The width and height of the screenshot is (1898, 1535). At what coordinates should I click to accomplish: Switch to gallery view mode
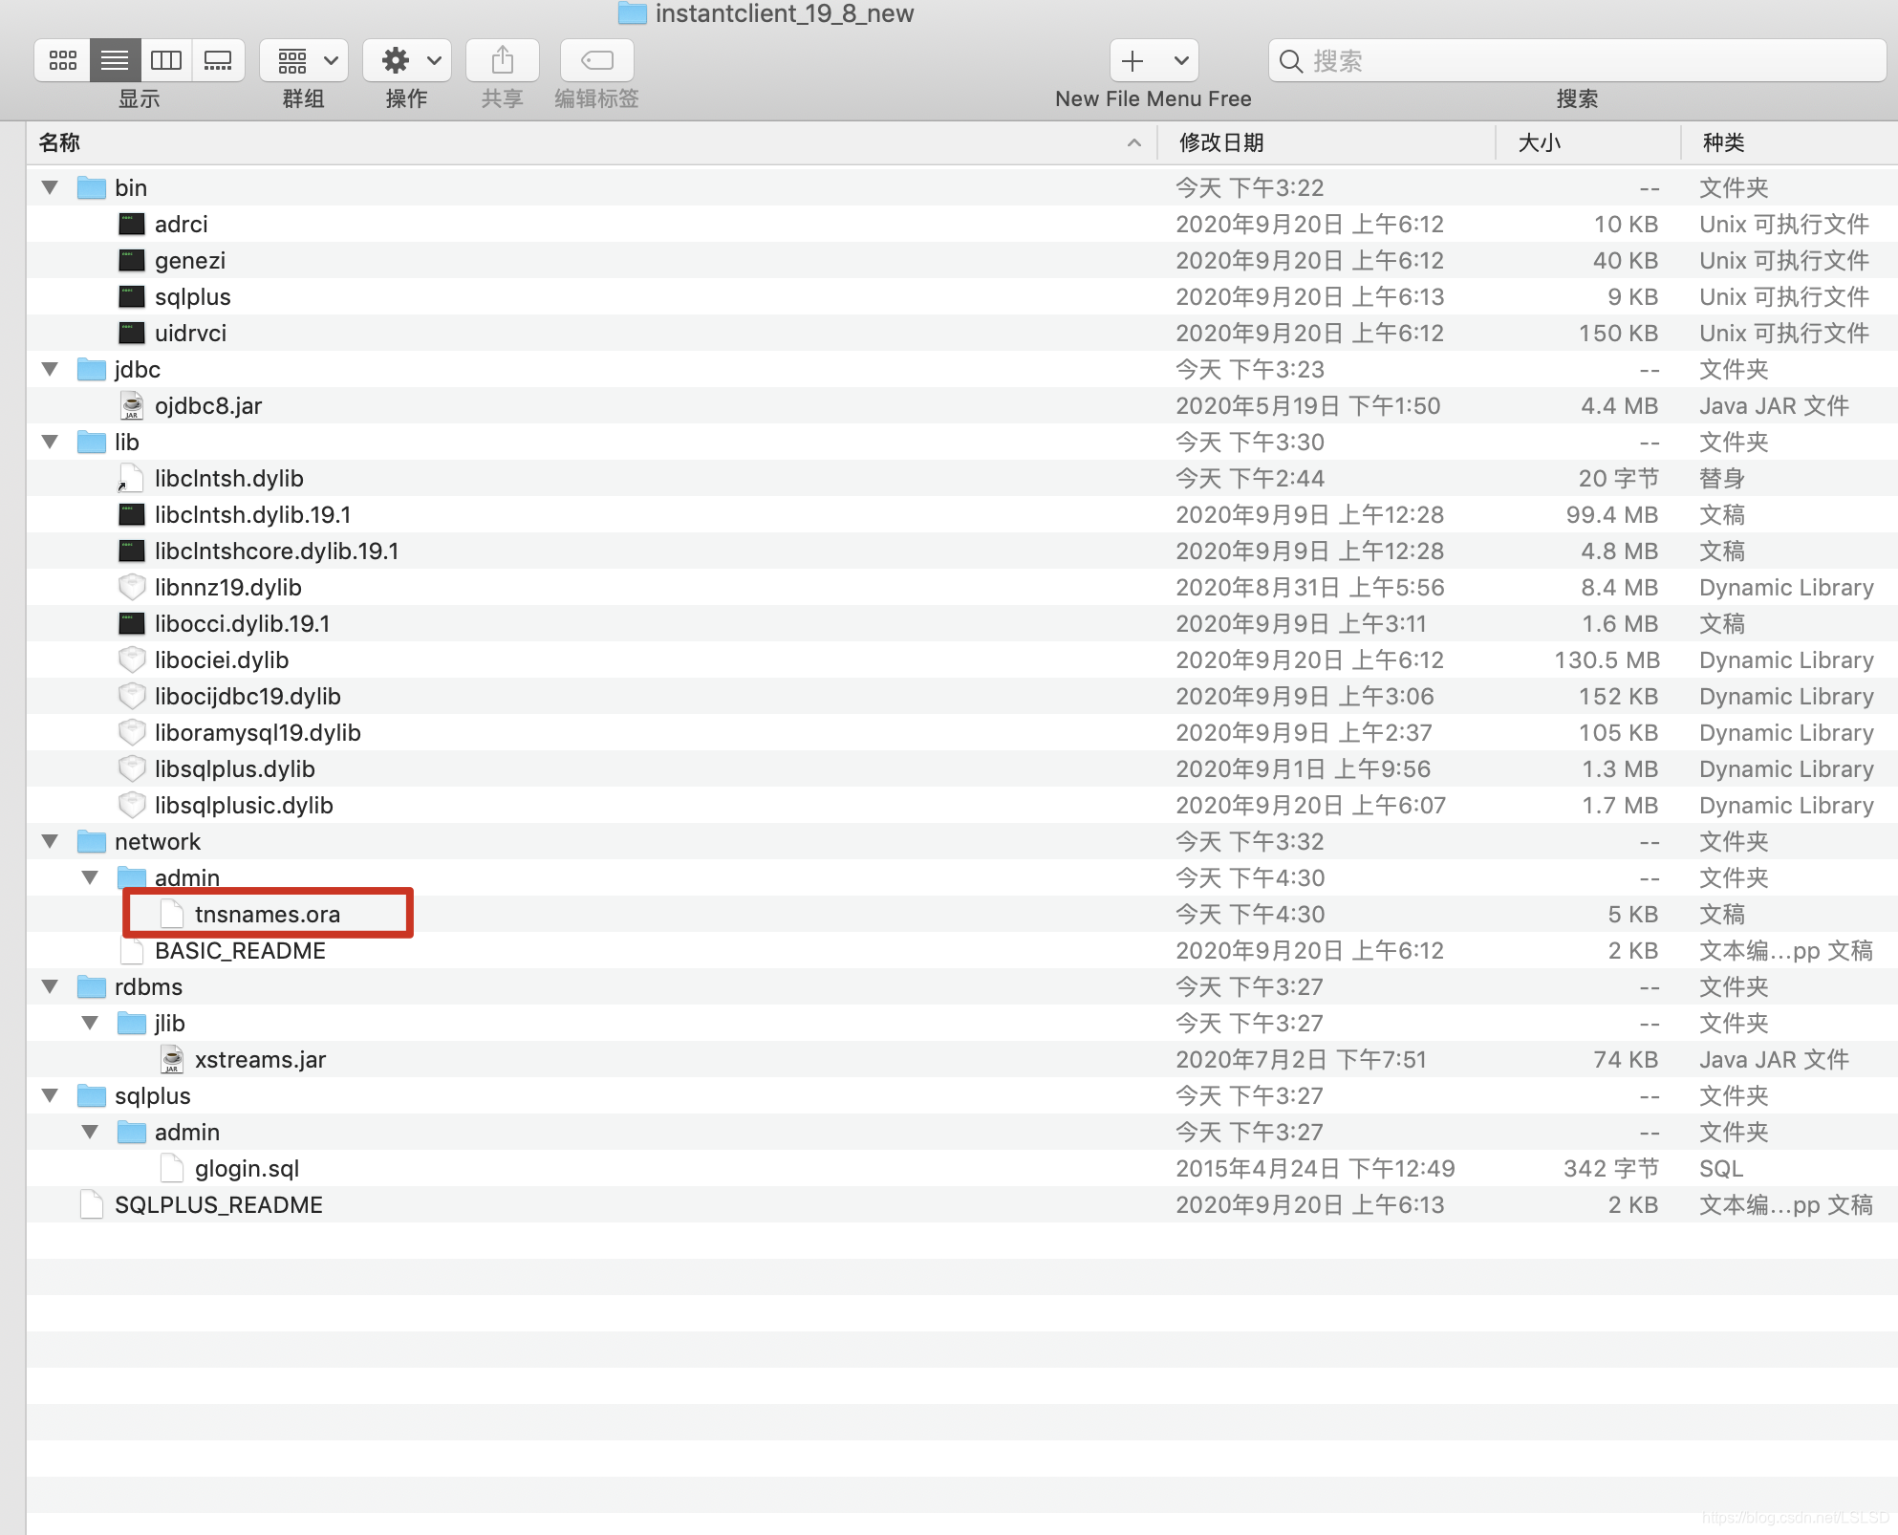(x=218, y=61)
